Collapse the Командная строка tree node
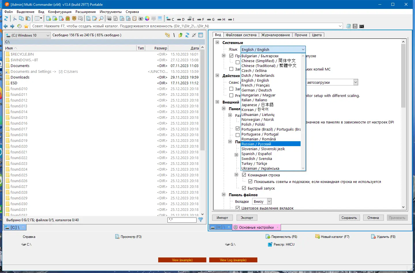 click(236, 175)
